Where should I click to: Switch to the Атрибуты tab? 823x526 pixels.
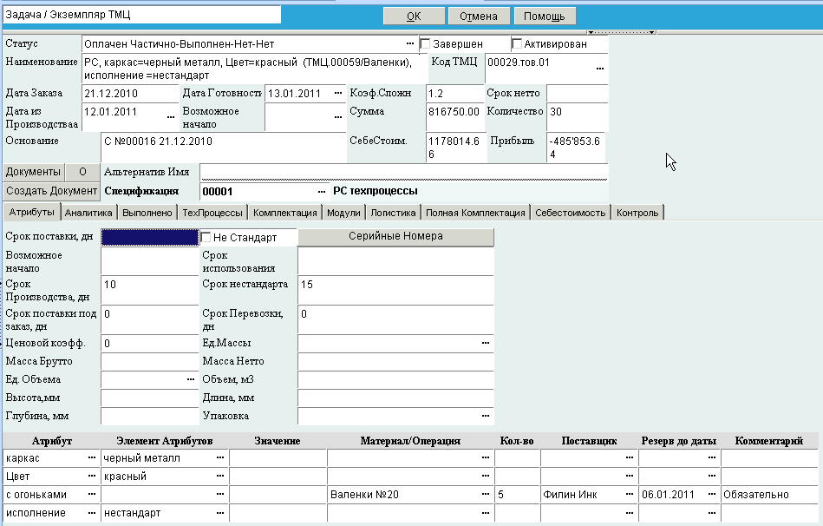point(31,213)
